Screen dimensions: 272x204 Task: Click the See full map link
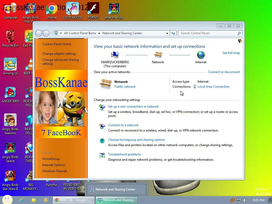coord(231,53)
